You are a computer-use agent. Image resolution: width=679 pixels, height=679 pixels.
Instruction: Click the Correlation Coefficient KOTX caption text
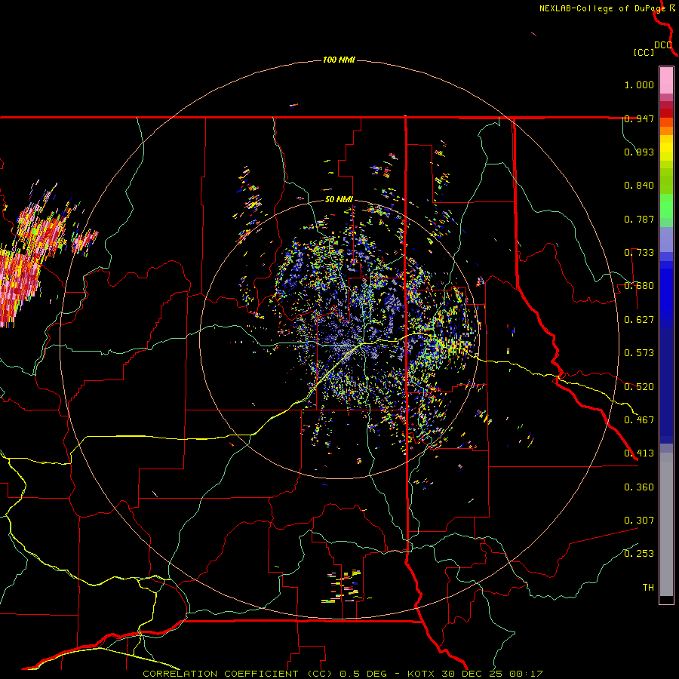click(343, 674)
